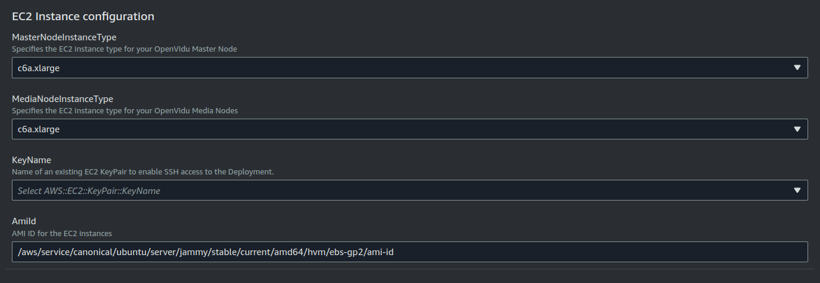Image resolution: width=820 pixels, height=283 pixels.
Task: Click 'AMI ID for the EC2 instances' text
Action: (62, 233)
